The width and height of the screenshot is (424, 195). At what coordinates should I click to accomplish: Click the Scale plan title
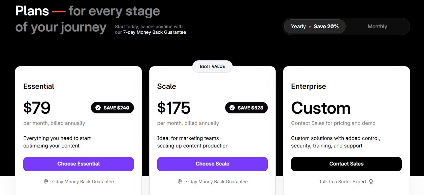[x=166, y=87]
